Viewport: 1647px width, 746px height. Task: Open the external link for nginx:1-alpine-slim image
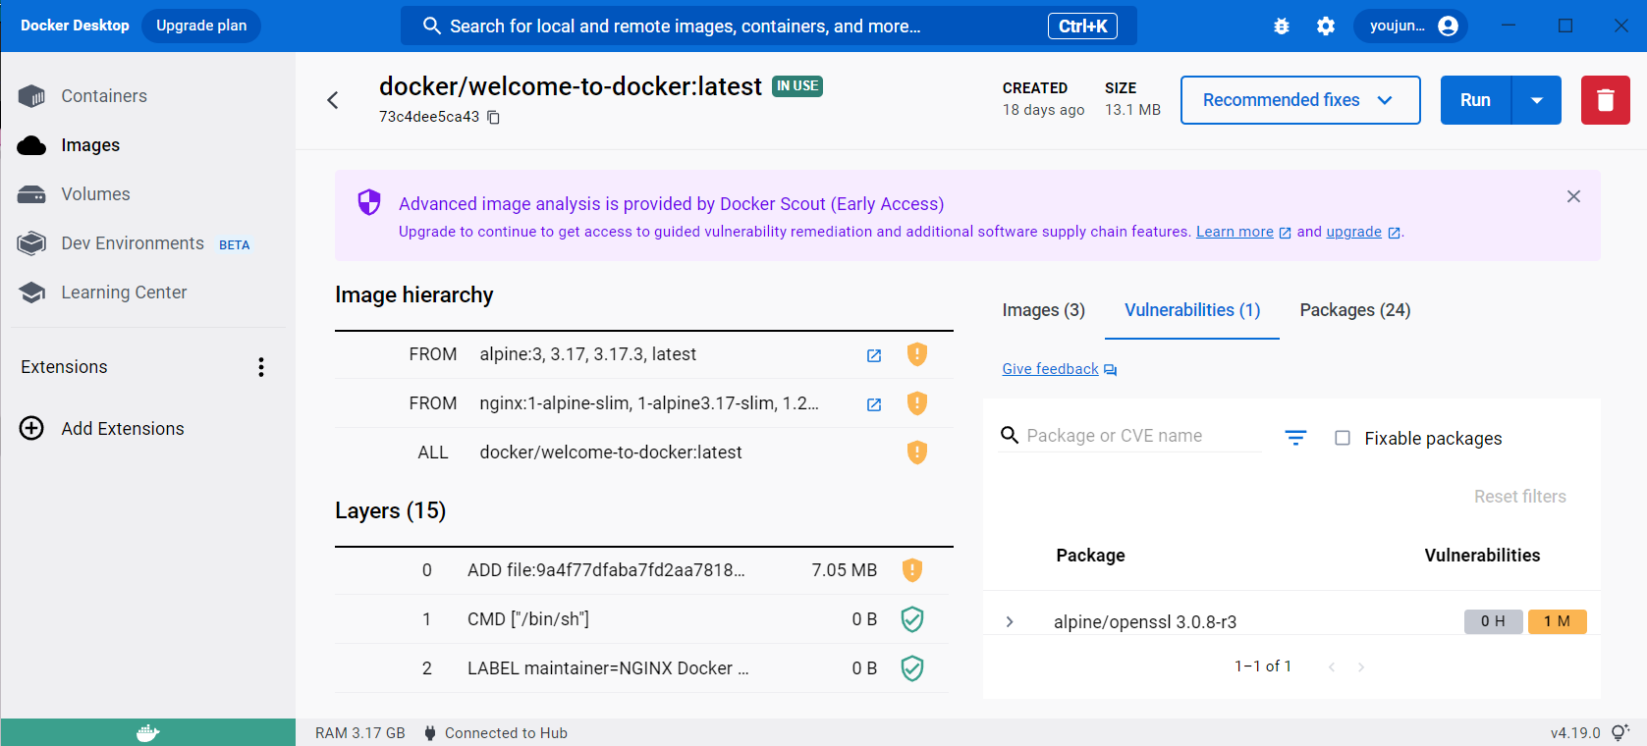874,404
